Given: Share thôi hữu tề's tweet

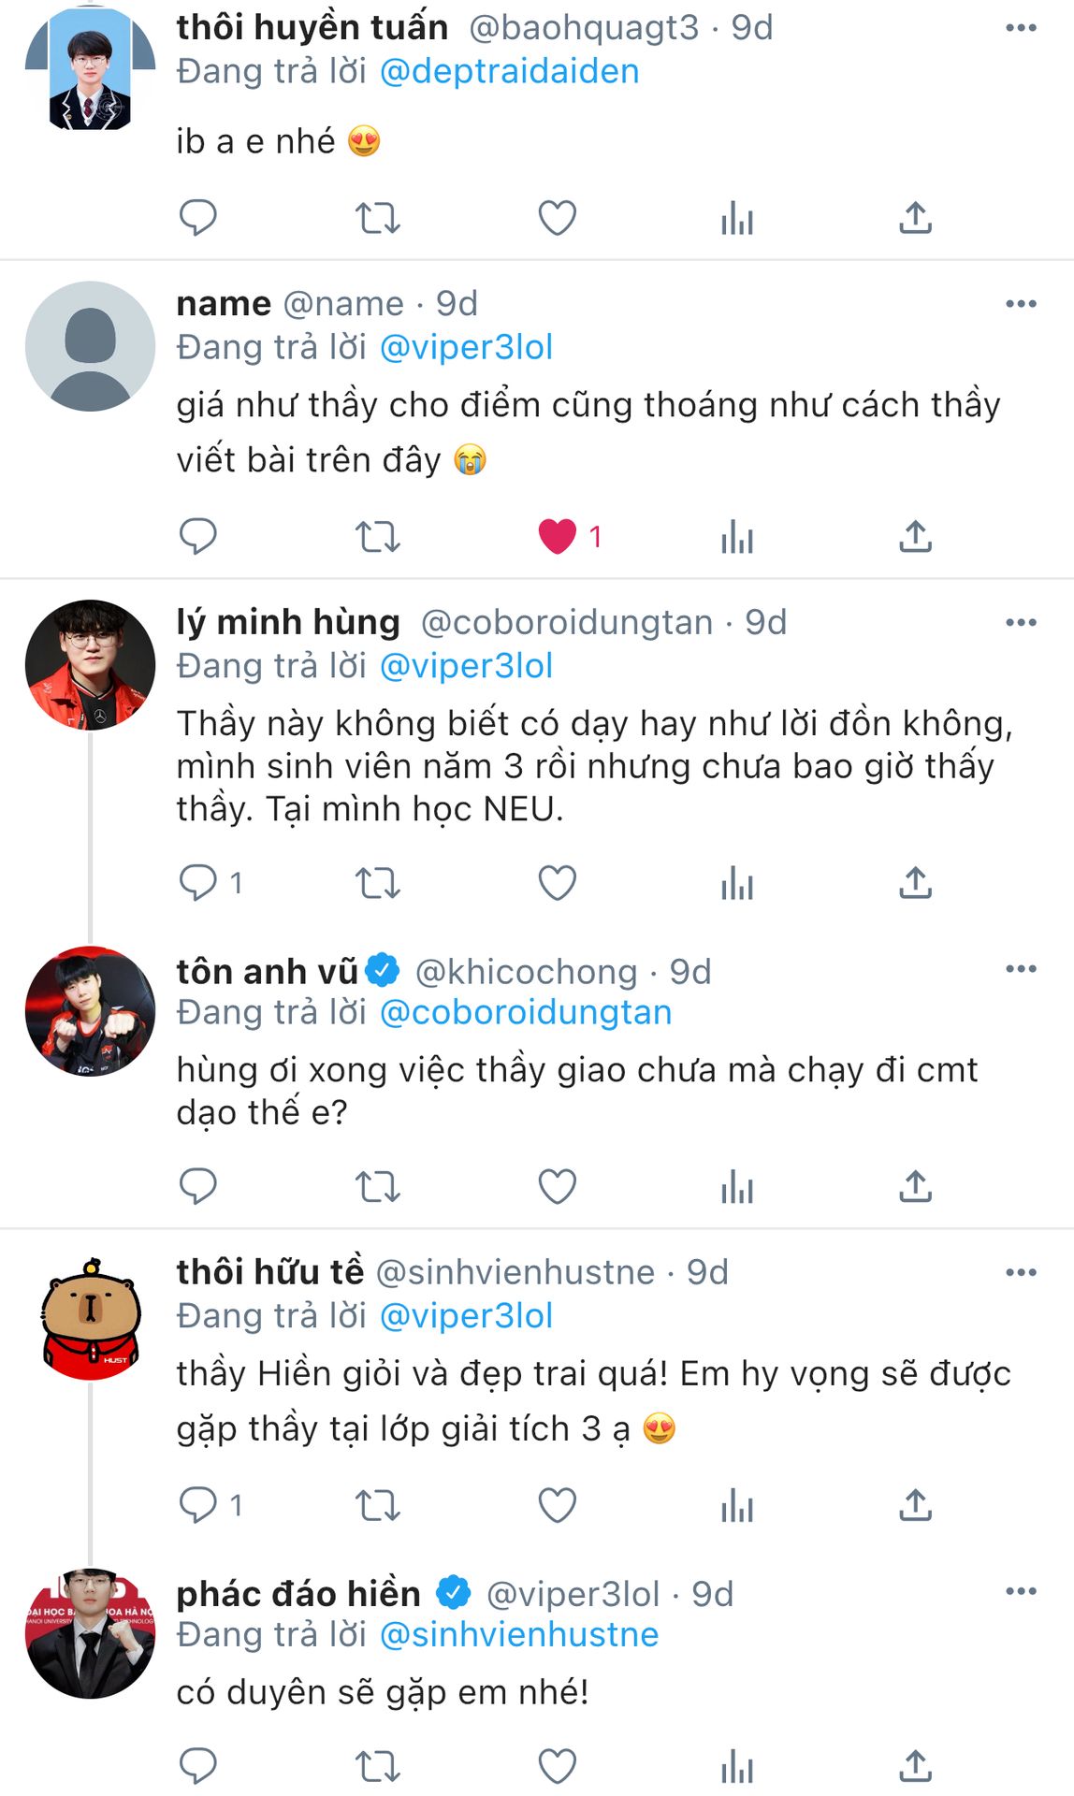Looking at the screenshot, I should pos(915,1505).
